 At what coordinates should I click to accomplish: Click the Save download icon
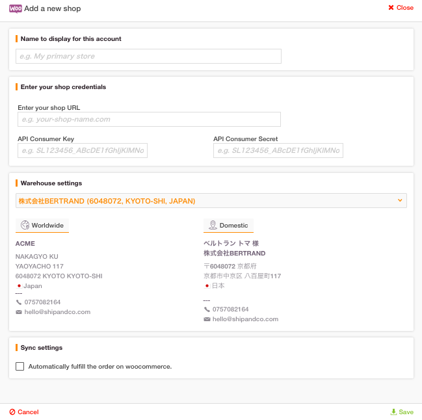tap(393, 412)
